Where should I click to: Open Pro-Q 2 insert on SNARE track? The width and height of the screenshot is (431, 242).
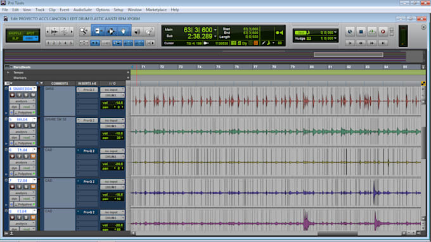87,90
